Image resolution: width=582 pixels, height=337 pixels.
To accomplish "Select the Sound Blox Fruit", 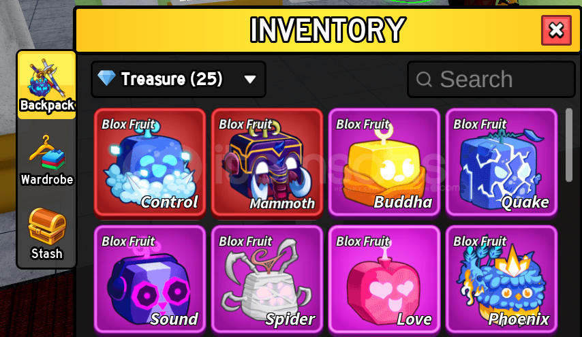I will click(150, 280).
